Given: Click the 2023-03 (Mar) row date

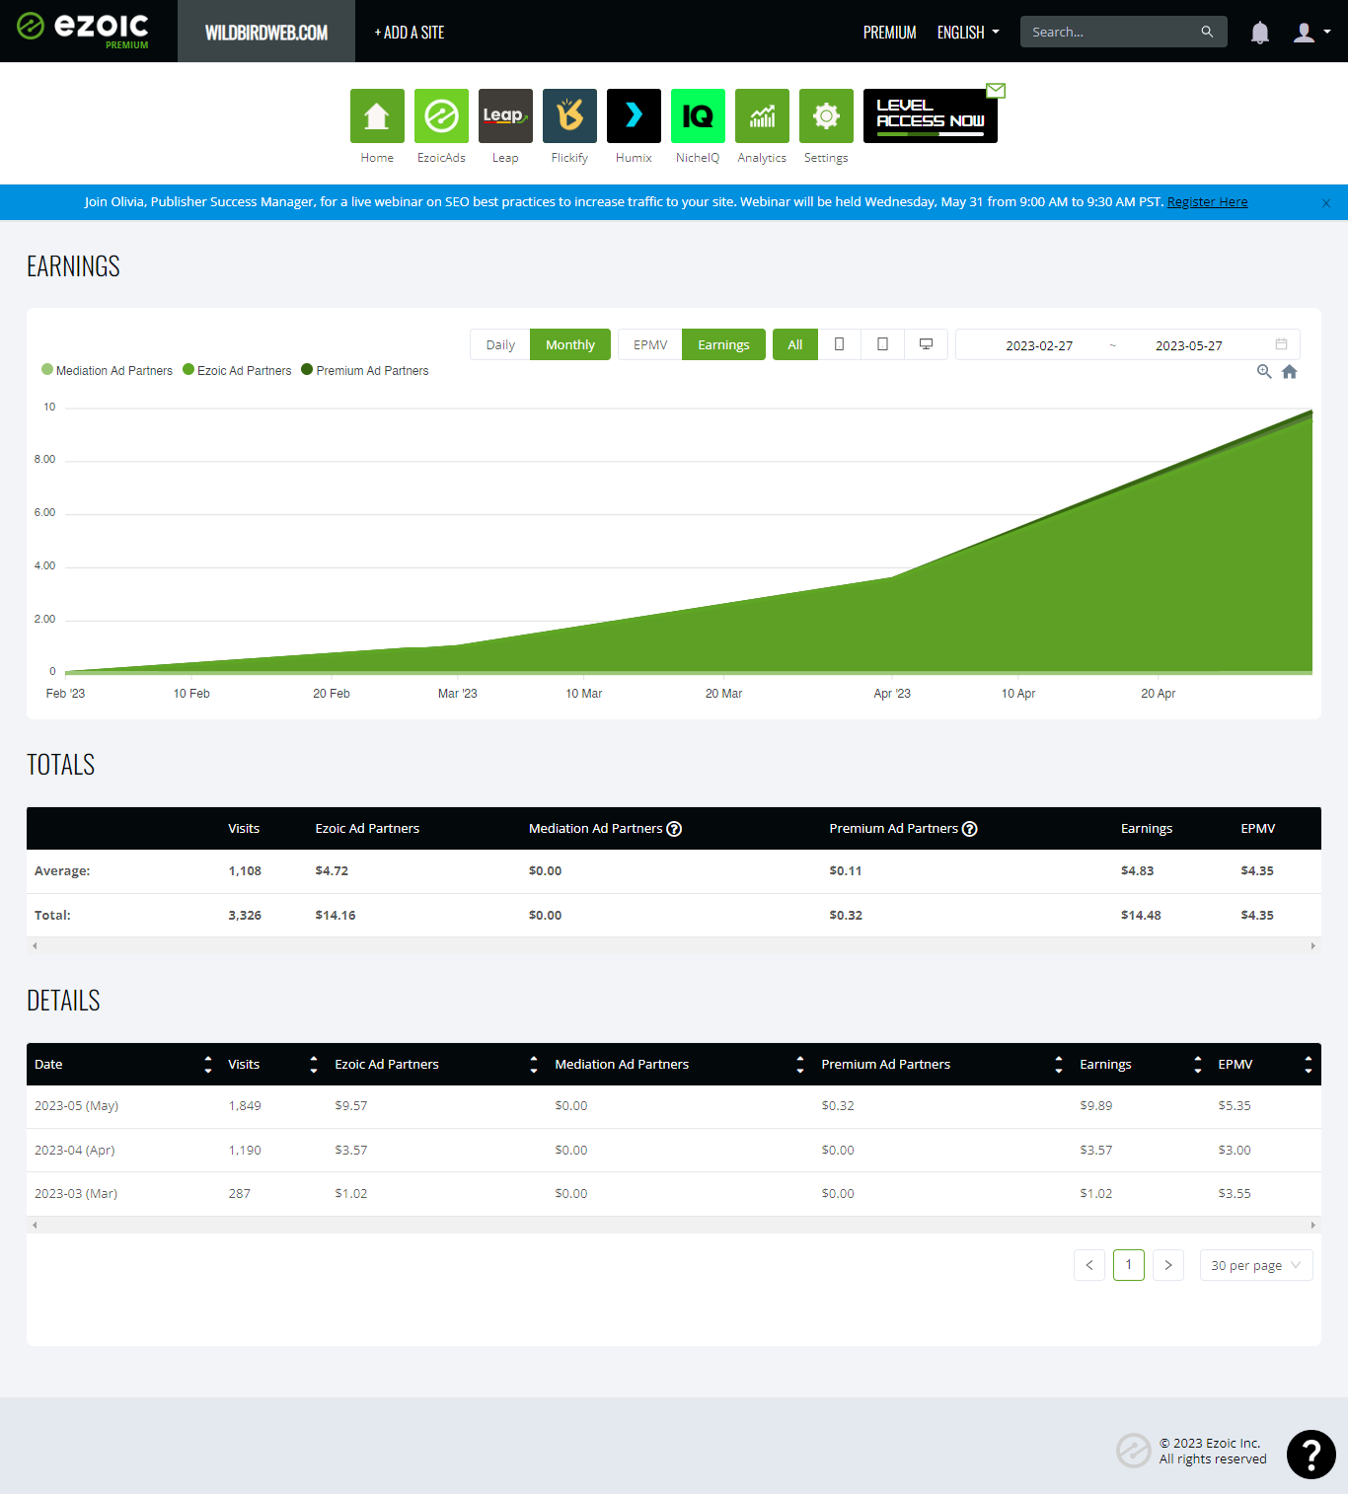Looking at the screenshot, I should 76,1193.
